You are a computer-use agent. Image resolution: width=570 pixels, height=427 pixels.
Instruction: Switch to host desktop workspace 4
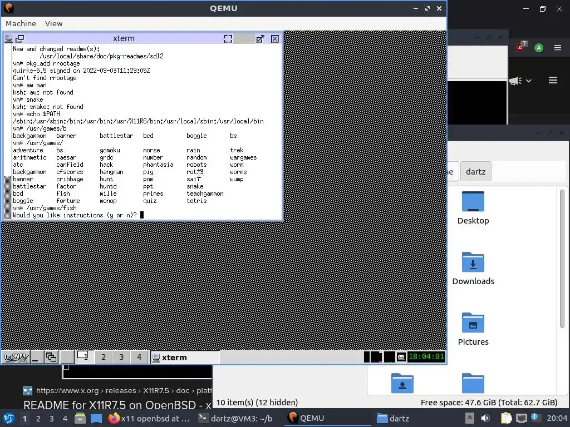point(65,419)
